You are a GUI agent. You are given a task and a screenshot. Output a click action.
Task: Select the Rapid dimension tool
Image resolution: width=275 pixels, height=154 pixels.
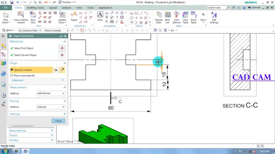pyautogui.click(x=74, y=16)
